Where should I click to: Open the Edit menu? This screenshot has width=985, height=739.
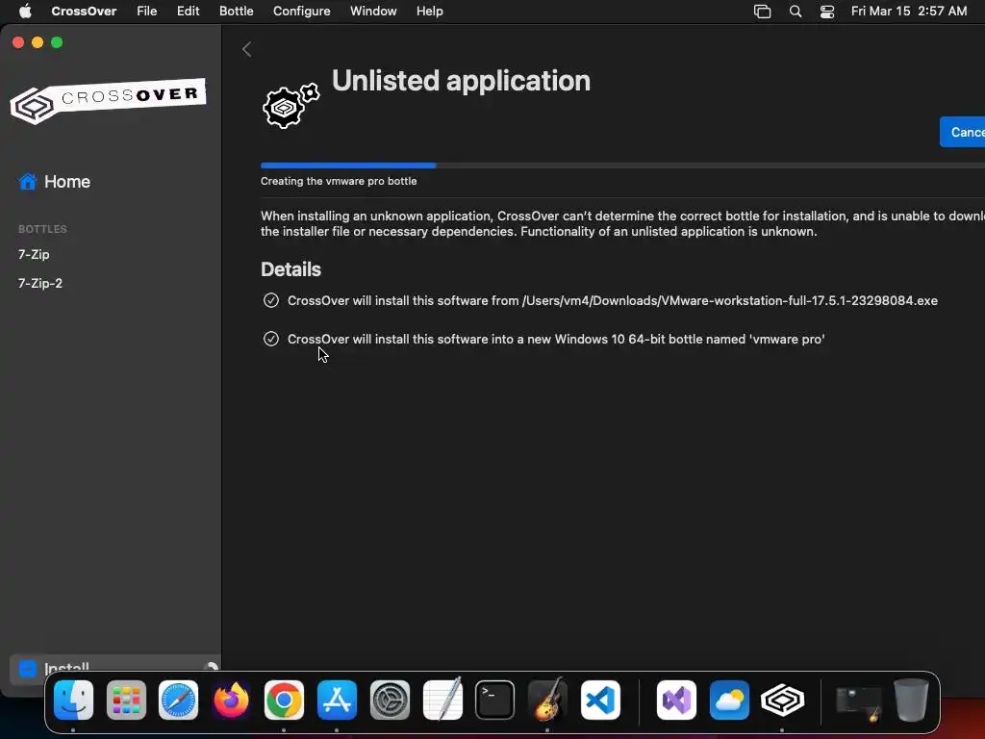coord(188,11)
